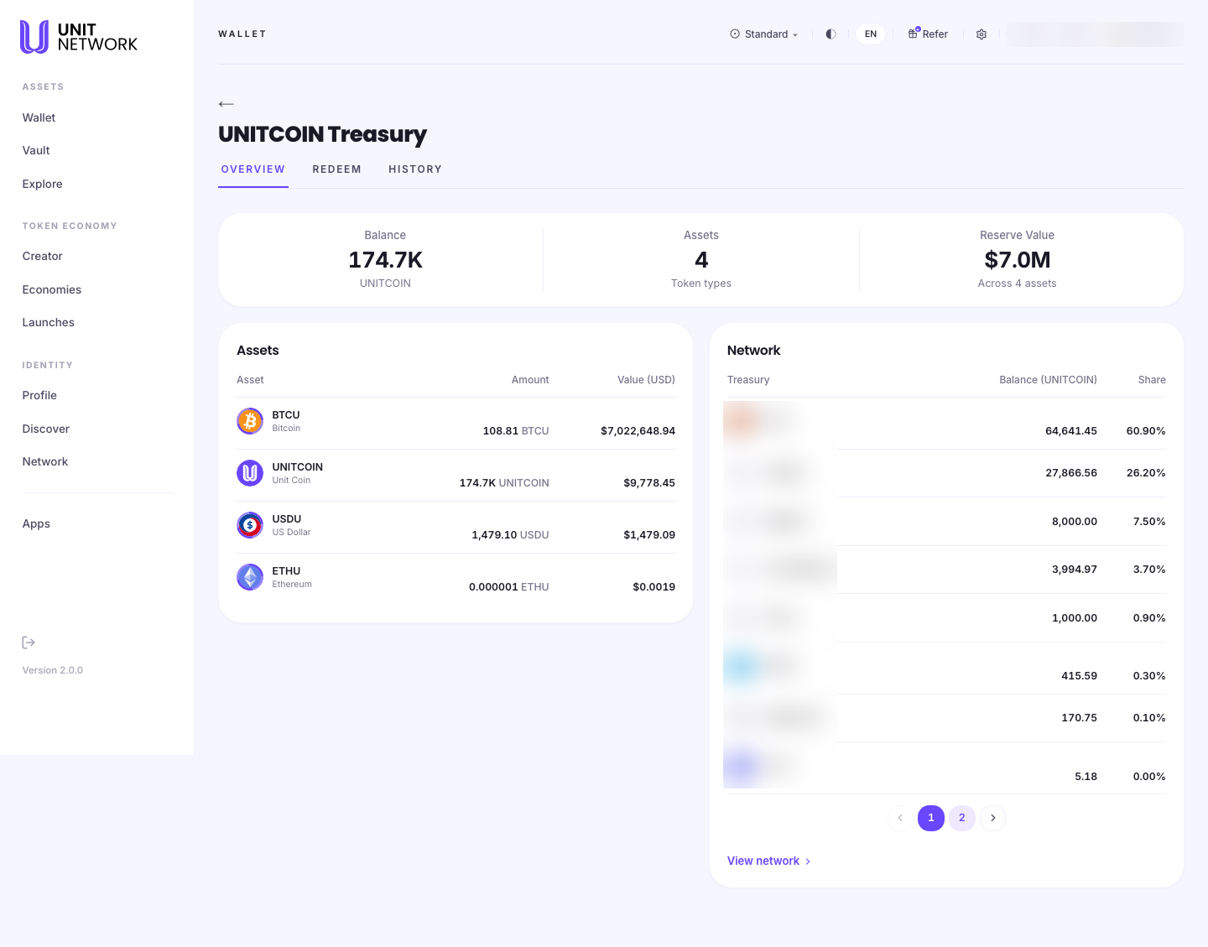Screen dimensions: 1208x947
Task: Click the Refer gift icon
Action: (914, 34)
